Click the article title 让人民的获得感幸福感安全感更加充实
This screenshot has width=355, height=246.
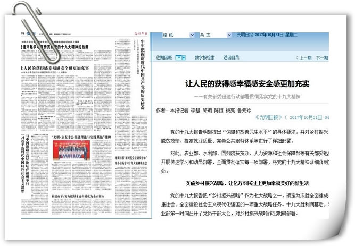tap(247, 83)
